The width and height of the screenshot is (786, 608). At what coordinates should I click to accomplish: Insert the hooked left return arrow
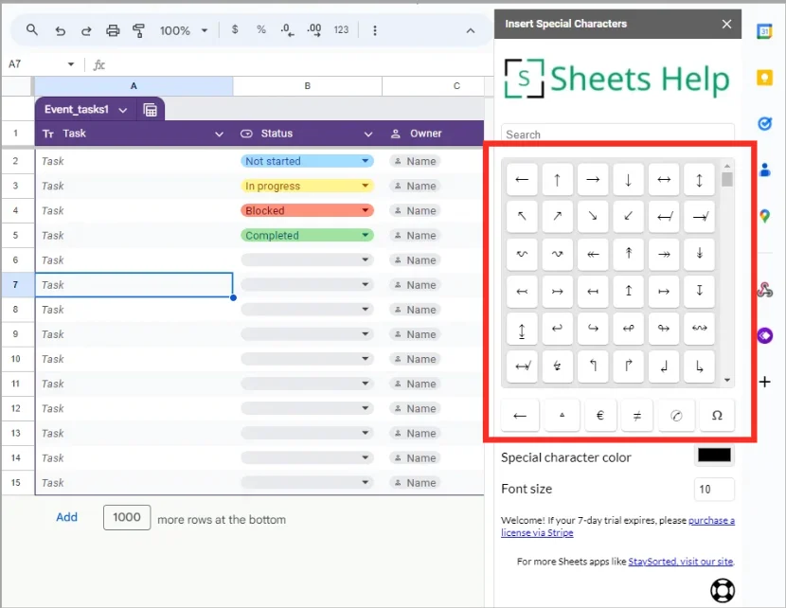click(x=557, y=329)
